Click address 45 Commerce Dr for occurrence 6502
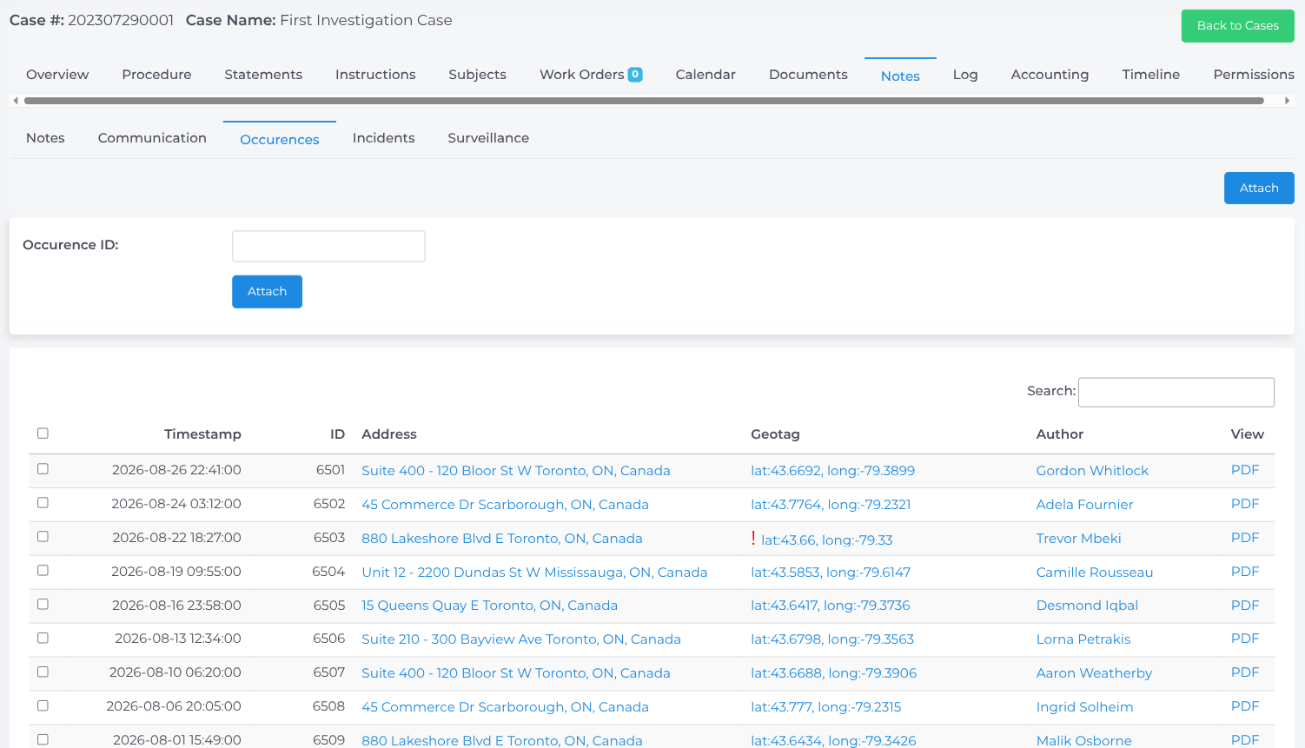The width and height of the screenshot is (1305, 748). pyautogui.click(x=505, y=505)
